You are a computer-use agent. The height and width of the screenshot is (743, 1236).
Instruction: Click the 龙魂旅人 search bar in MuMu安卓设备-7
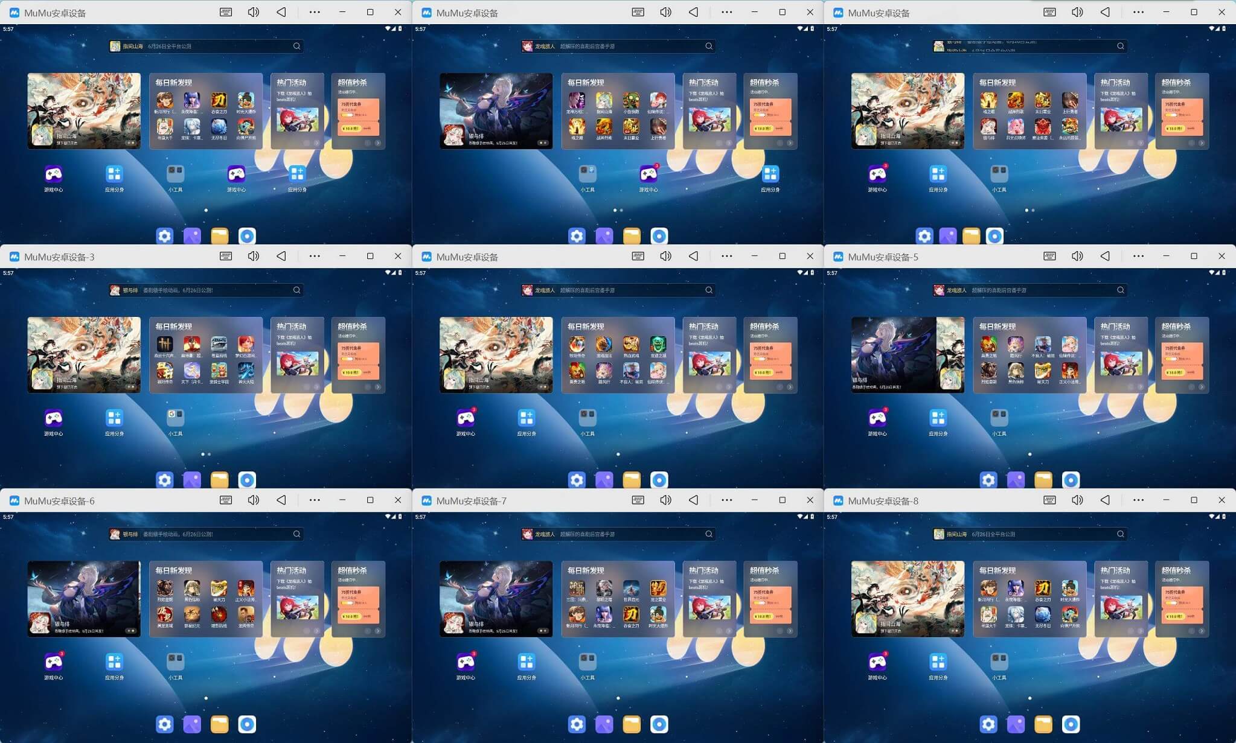(x=618, y=534)
